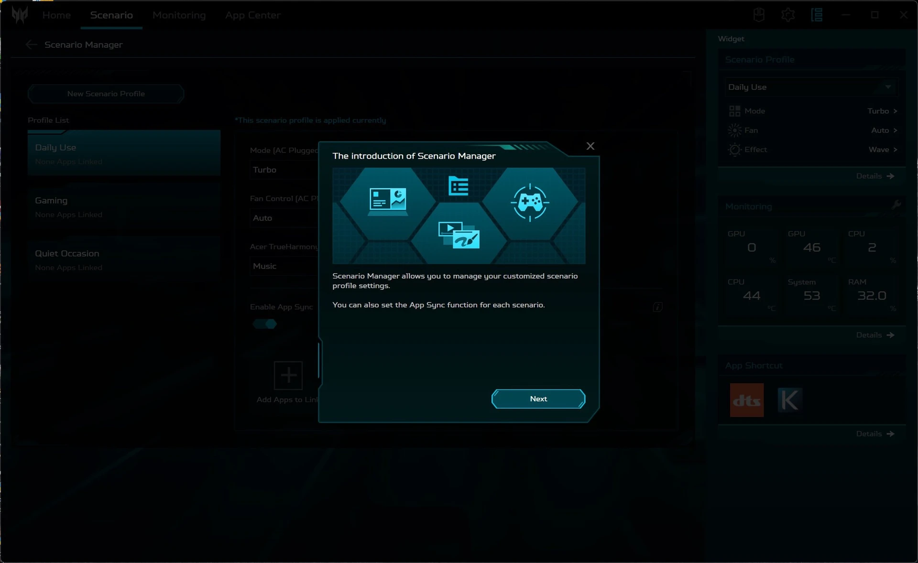Go back with the Scenario Manager arrow

[x=32, y=44]
